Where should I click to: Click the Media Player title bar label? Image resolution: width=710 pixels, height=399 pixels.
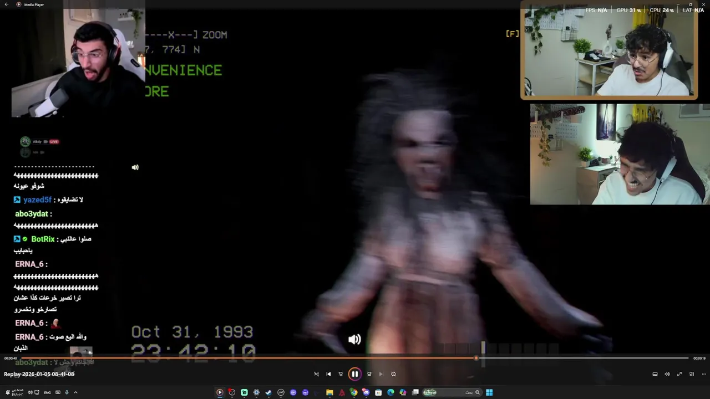tap(34, 4)
